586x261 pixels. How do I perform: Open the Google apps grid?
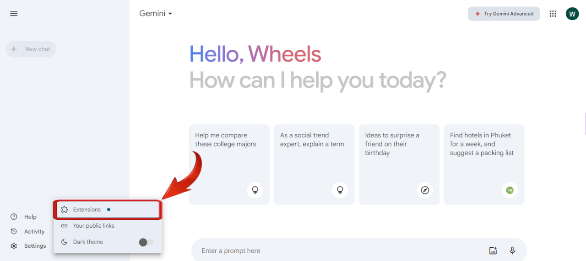pos(553,14)
